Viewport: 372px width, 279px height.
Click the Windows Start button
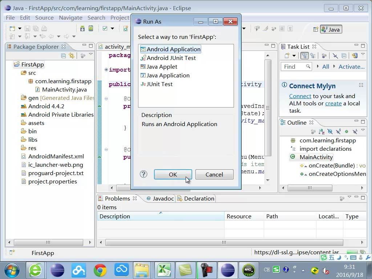click(x=12, y=270)
